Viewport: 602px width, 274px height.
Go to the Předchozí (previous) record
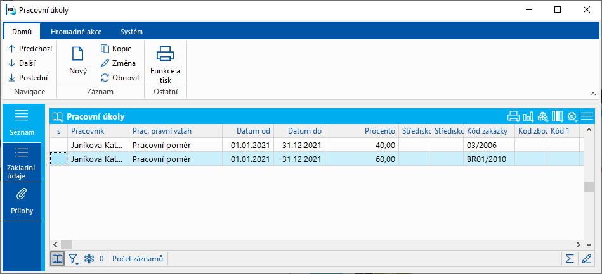click(x=30, y=49)
